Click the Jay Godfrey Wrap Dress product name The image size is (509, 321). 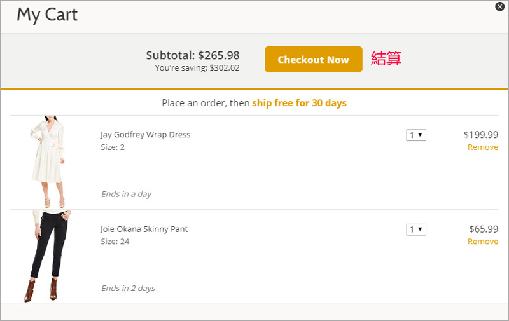click(x=145, y=135)
